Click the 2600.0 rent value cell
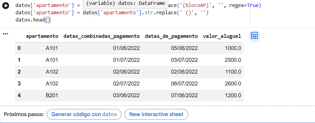The image size is (315, 123). (x=233, y=84)
